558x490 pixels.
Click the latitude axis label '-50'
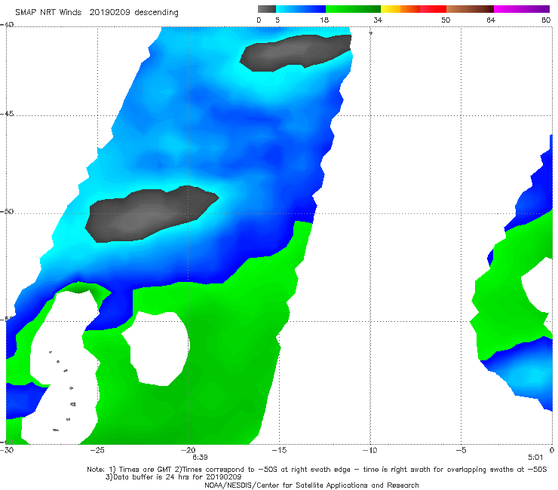tap(7, 212)
